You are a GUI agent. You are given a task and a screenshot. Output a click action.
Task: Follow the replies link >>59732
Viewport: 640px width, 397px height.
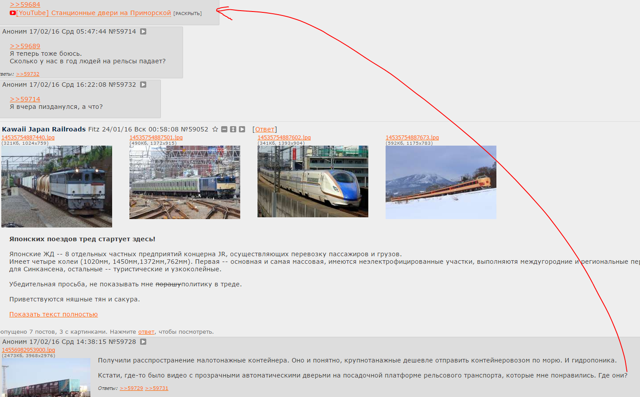pos(27,74)
